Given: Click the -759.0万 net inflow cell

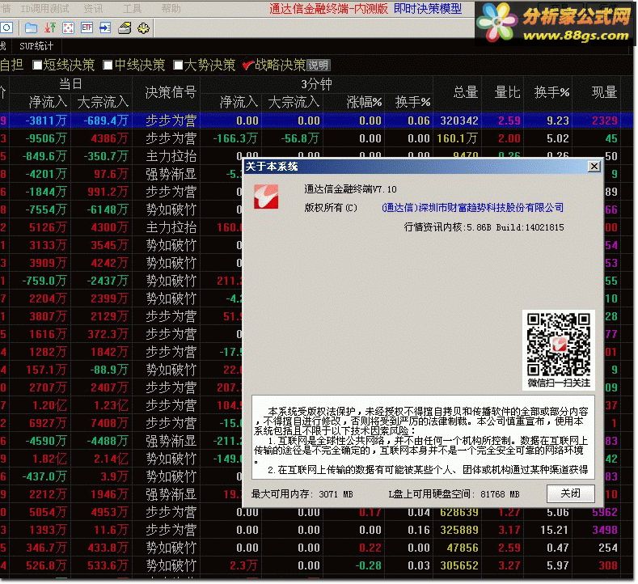Looking at the screenshot, I should [44, 281].
